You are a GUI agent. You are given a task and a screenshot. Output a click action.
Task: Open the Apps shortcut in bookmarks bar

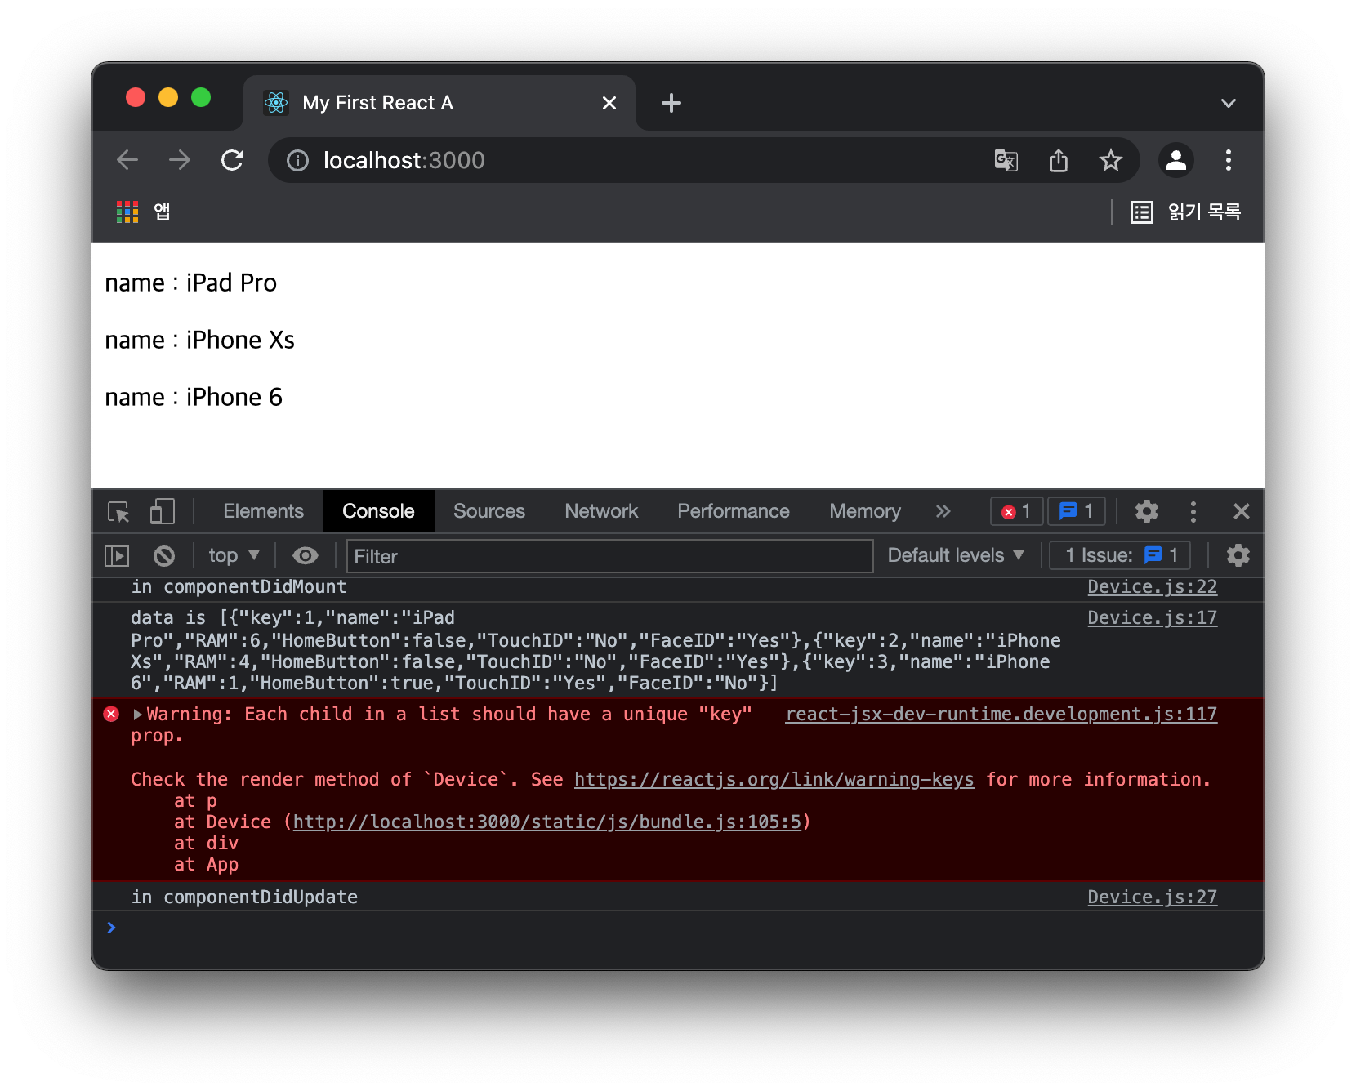(144, 212)
